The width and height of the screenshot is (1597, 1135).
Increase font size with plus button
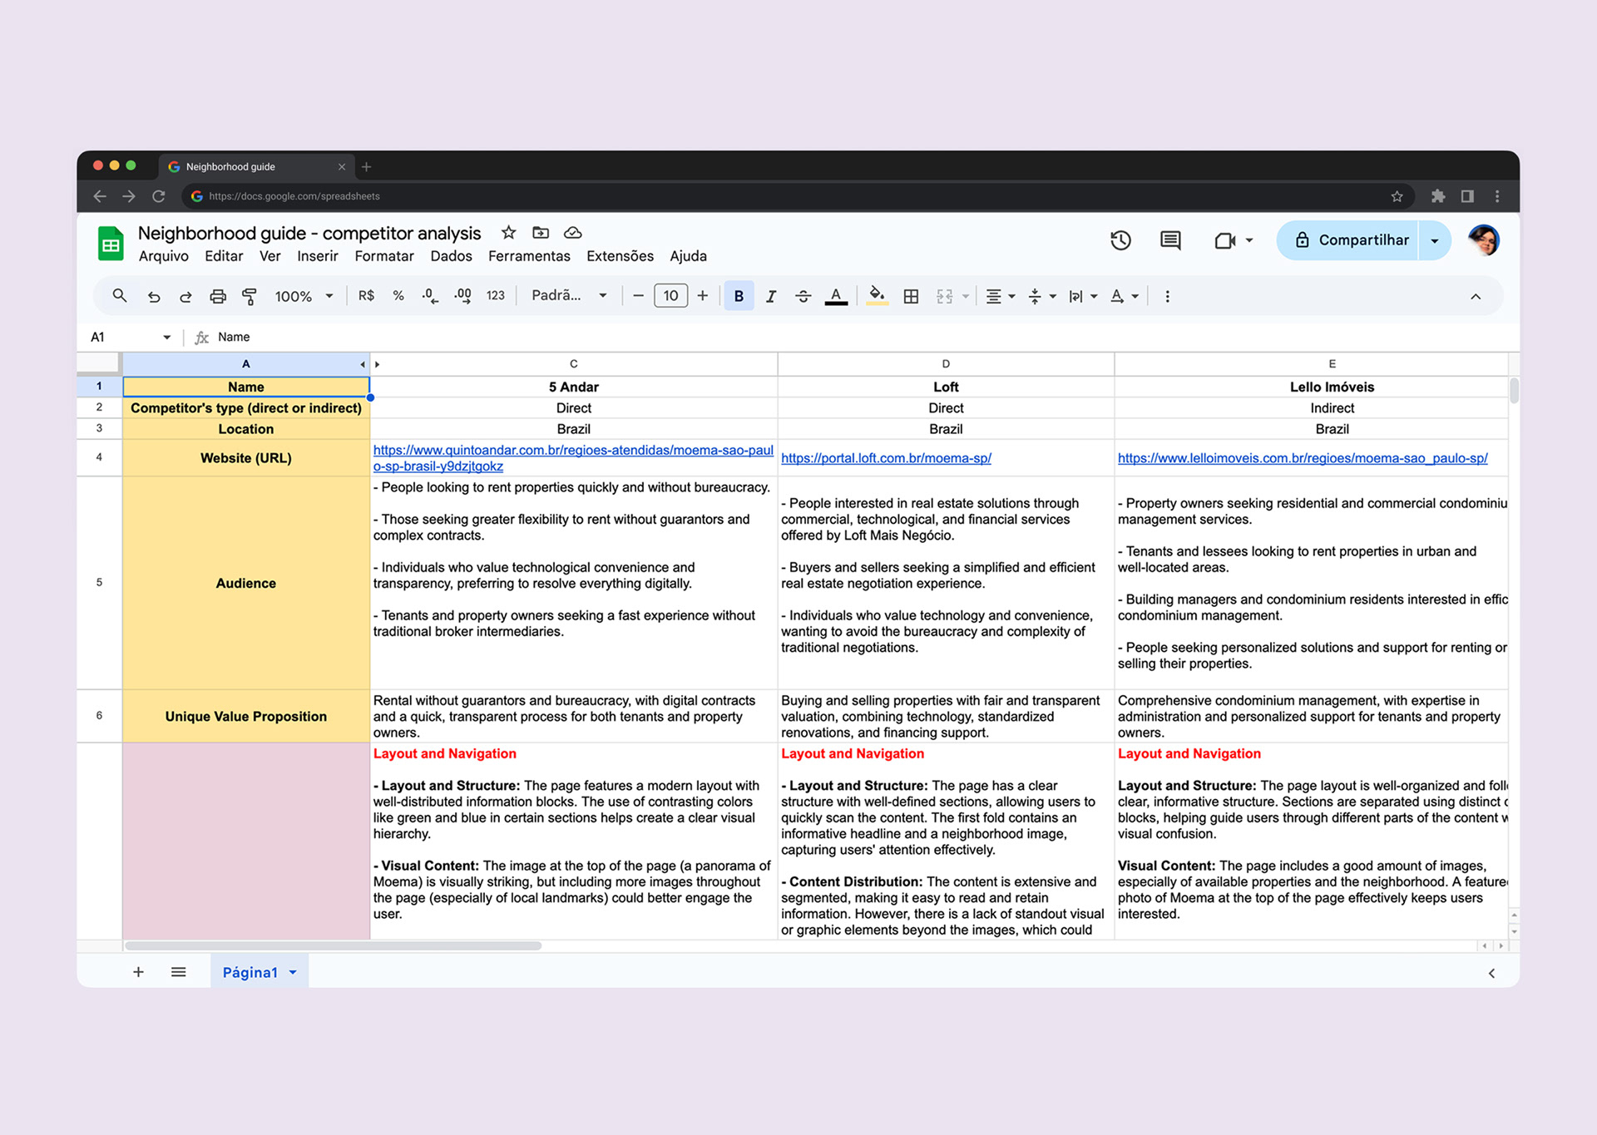703,296
